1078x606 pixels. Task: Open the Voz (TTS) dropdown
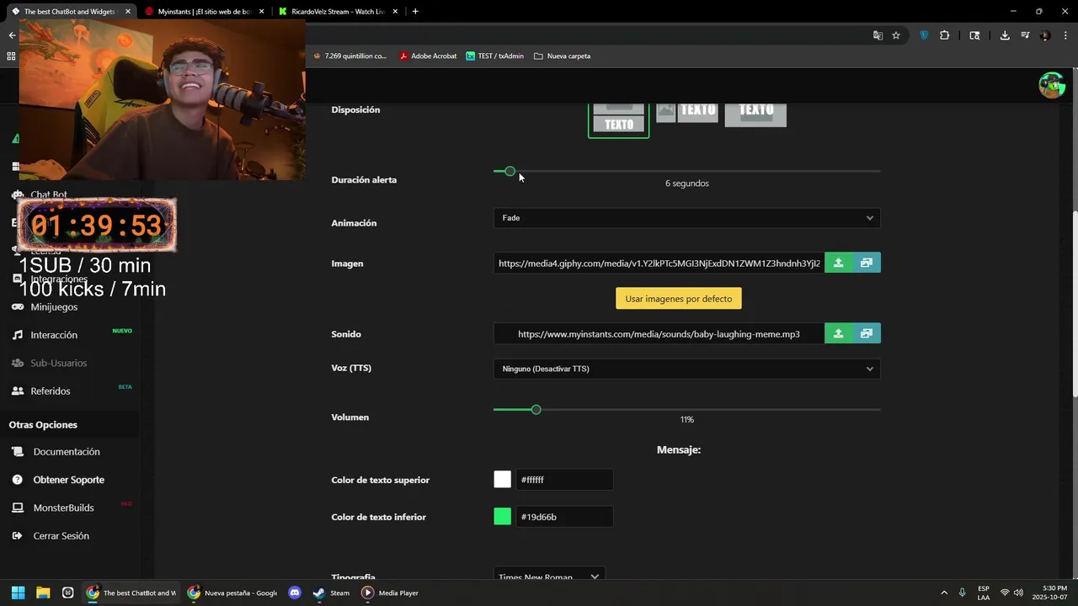pos(686,369)
